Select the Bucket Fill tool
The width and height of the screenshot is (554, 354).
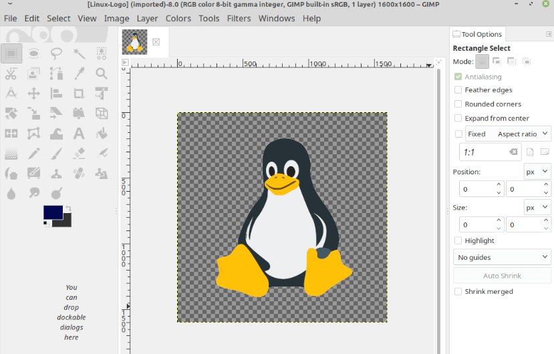102,134
